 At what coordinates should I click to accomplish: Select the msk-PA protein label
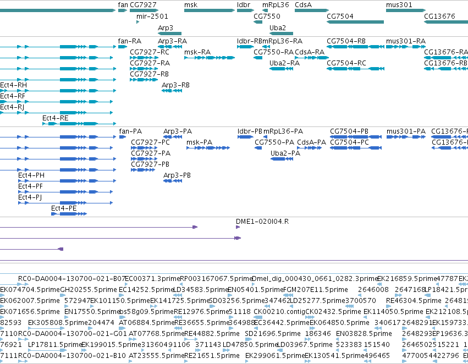click(200, 142)
